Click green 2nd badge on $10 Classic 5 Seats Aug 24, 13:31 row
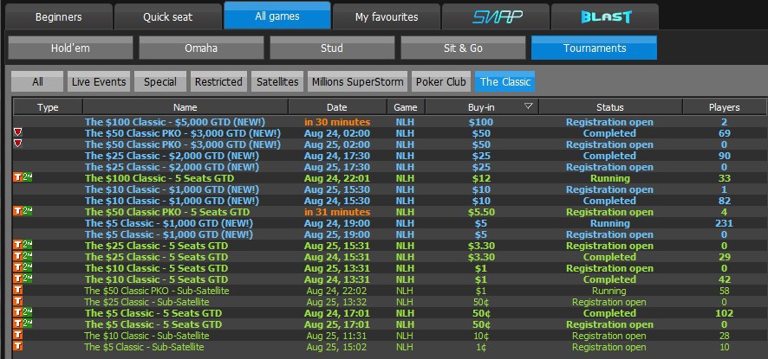Image resolution: width=768 pixels, height=359 pixels. coord(28,279)
